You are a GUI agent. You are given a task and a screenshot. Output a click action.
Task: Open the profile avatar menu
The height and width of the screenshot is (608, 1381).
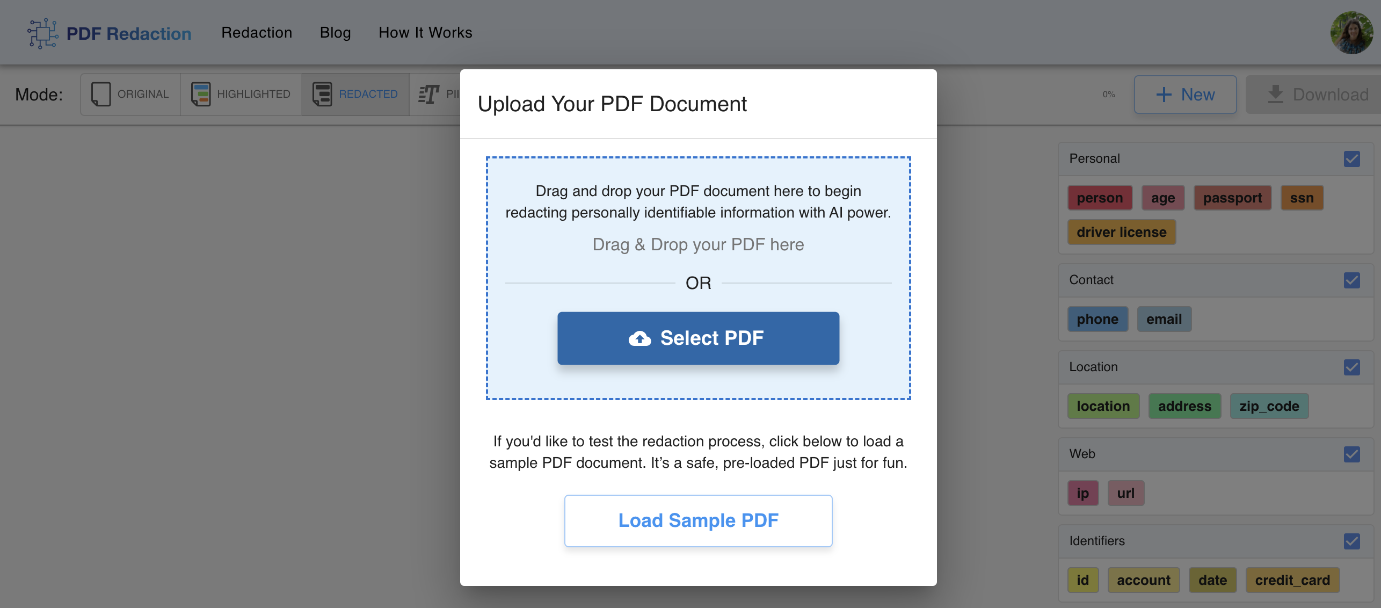1351,33
